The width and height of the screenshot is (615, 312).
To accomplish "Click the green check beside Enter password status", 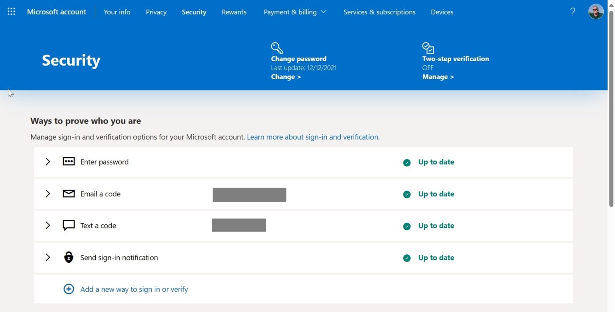I will tap(407, 162).
